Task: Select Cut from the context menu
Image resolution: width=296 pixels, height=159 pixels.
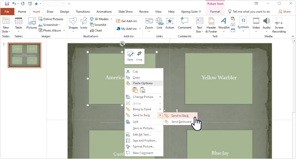Action: [144, 72]
